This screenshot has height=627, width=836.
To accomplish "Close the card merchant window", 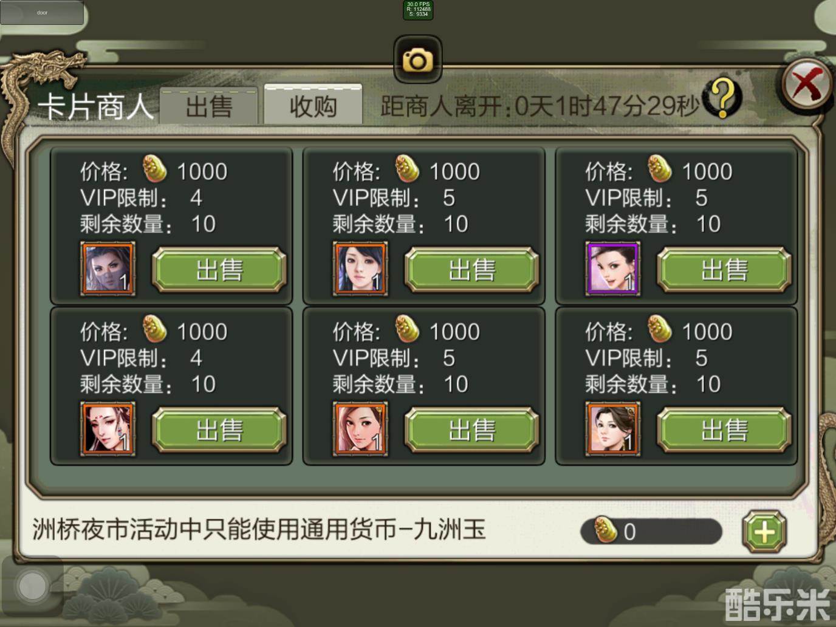I will [807, 84].
